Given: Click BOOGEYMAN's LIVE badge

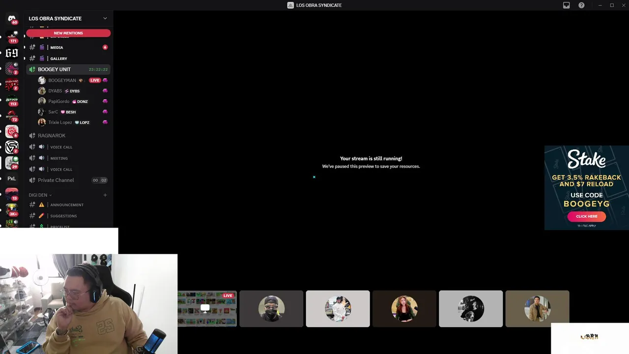Looking at the screenshot, I should pos(95,80).
